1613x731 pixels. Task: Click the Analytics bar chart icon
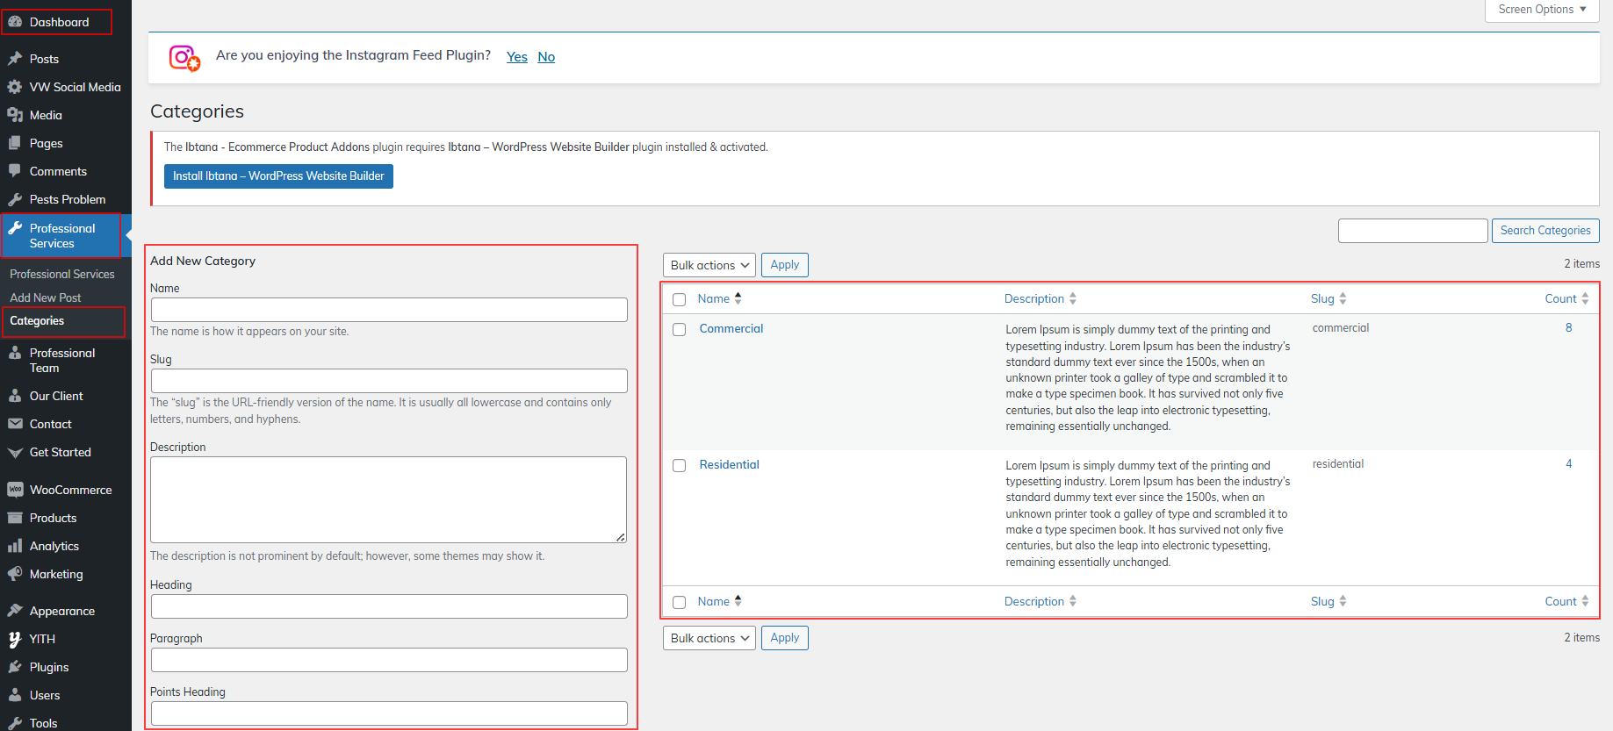[x=15, y=546]
